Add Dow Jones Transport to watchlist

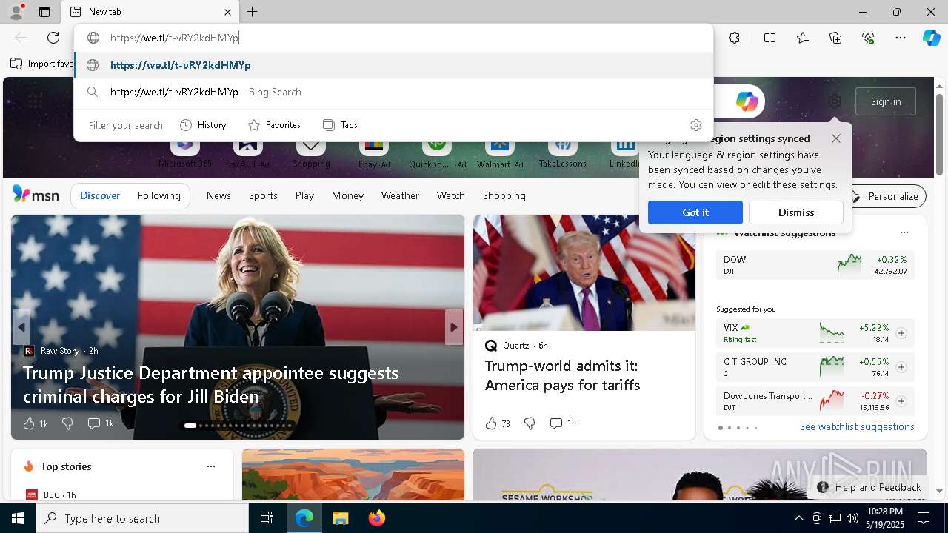(901, 401)
